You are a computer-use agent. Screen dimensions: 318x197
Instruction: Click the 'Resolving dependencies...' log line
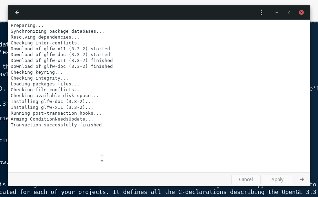point(45,37)
